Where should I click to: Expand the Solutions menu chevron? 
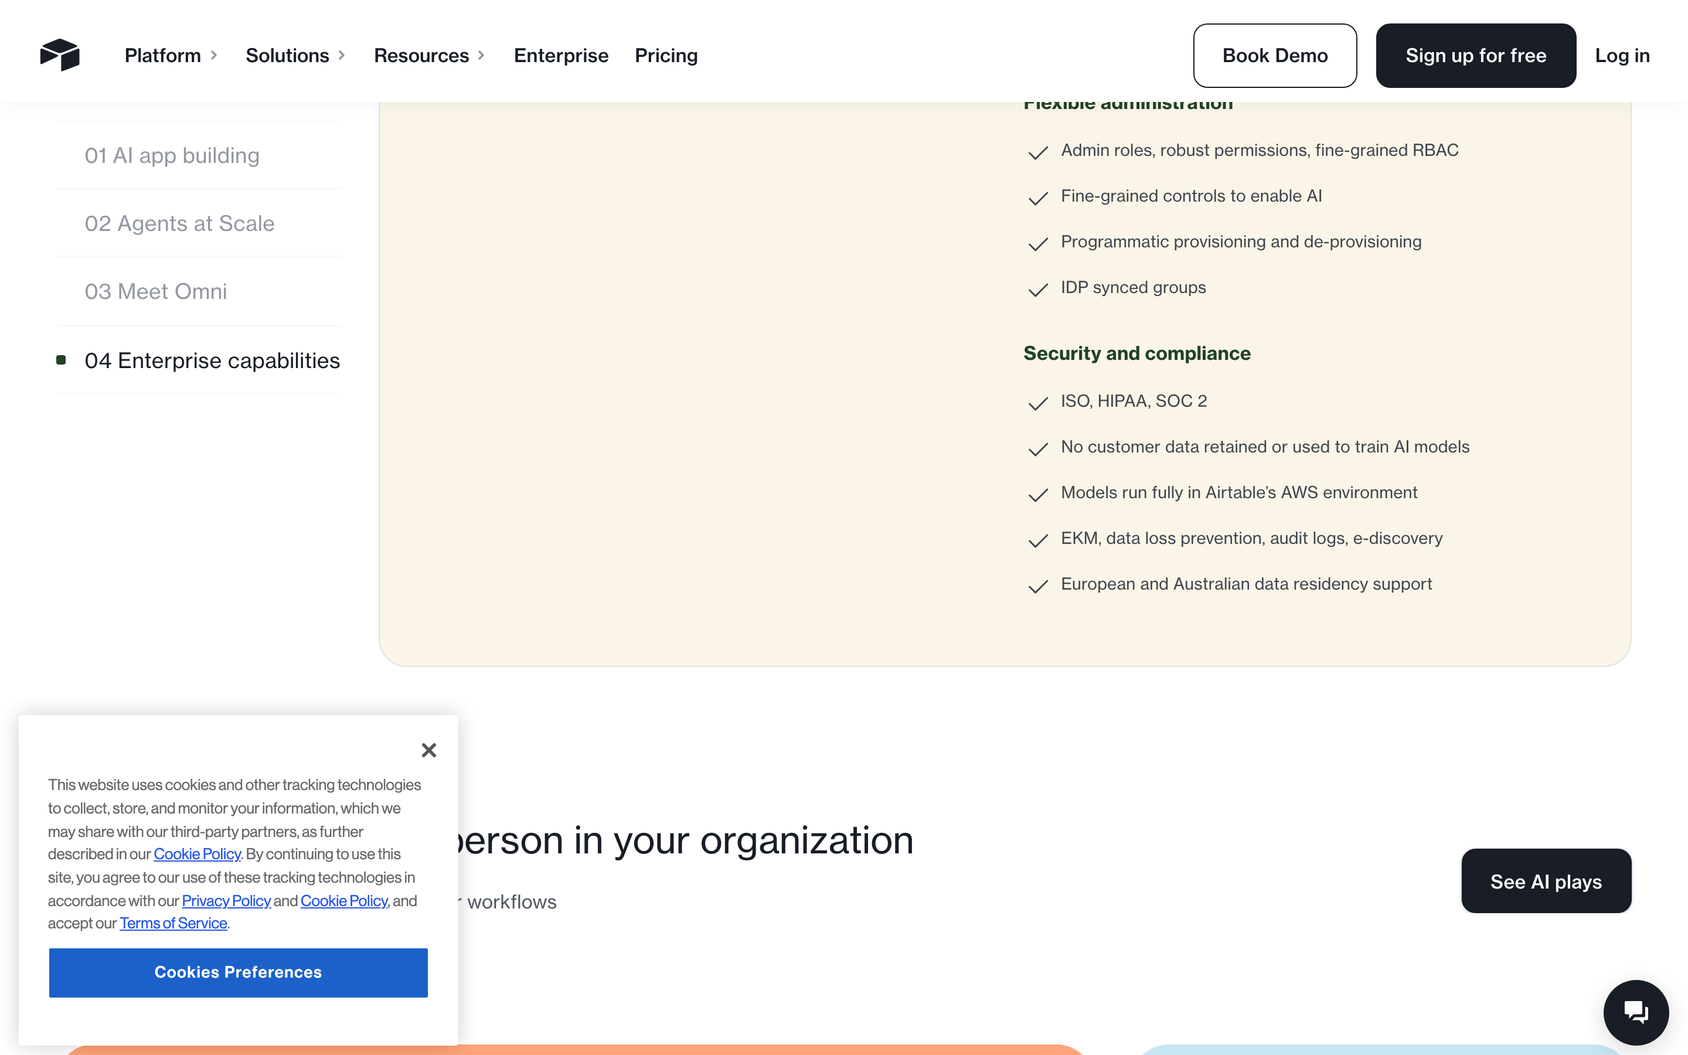tap(342, 55)
